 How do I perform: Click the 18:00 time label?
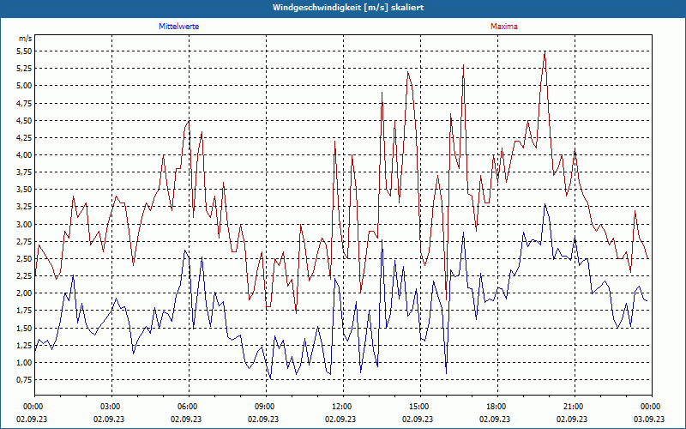pyautogui.click(x=496, y=407)
